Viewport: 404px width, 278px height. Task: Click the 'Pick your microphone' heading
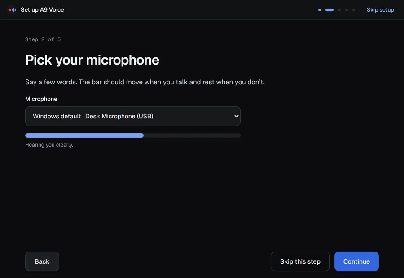(92, 60)
